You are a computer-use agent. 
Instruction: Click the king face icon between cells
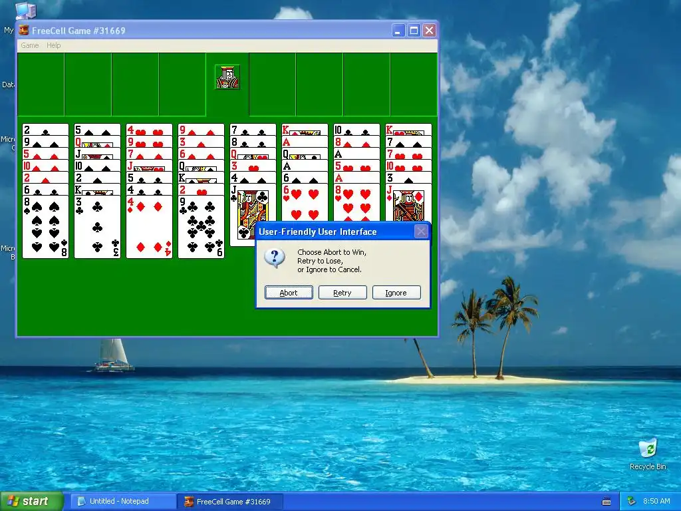point(227,77)
